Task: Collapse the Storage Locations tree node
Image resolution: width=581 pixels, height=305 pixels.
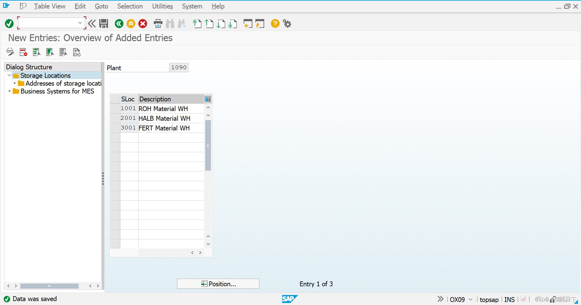Action: 9,75
